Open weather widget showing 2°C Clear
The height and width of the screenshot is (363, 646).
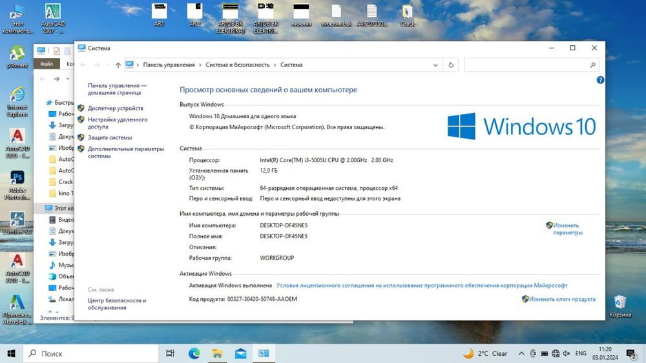(485, 353)
